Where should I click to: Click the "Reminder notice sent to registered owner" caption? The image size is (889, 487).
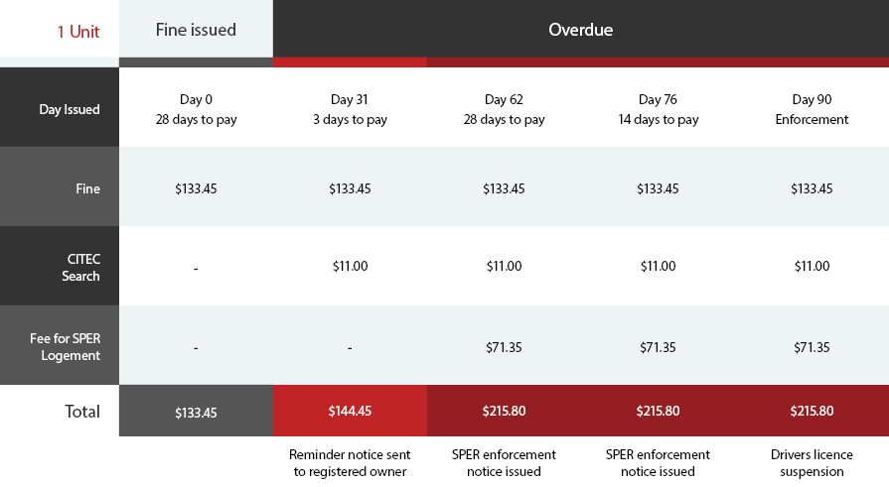click(350, 463)
